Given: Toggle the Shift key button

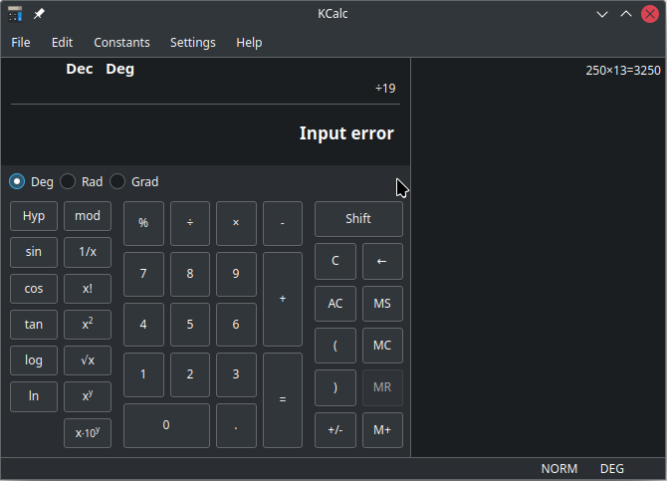Looking at the screenshot, I should [358, 219].
